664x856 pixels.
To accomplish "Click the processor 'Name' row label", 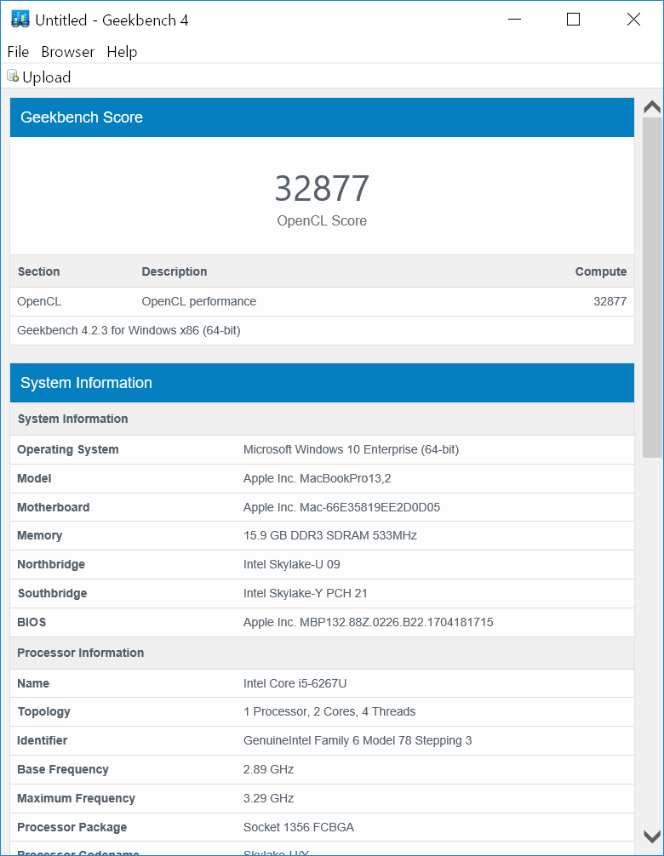I will 33,683.
